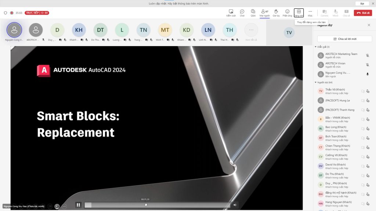Dismiss the notification banner at top
Image resolution: width=376 pixels, height=211 pixels.
[373, 4]
